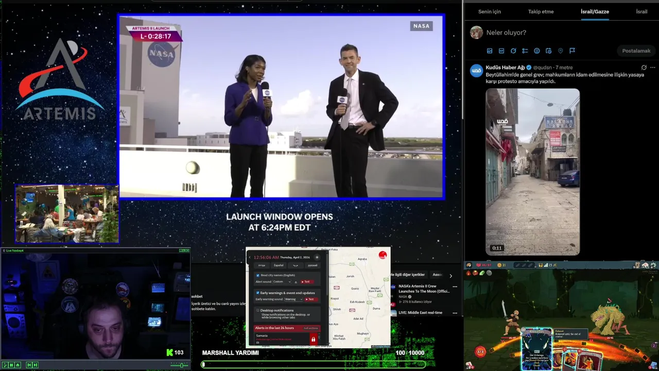659x371 pixels.
Task: Open the Early warning sound dropdown
Action: [x=293, y=299]
